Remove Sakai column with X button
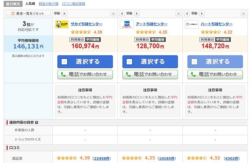The image size is (252, 163). 113,13
